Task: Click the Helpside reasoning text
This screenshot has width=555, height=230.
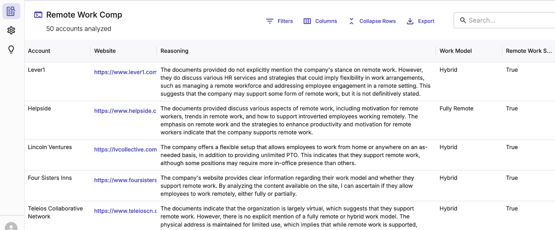Action: pos(289,120)
